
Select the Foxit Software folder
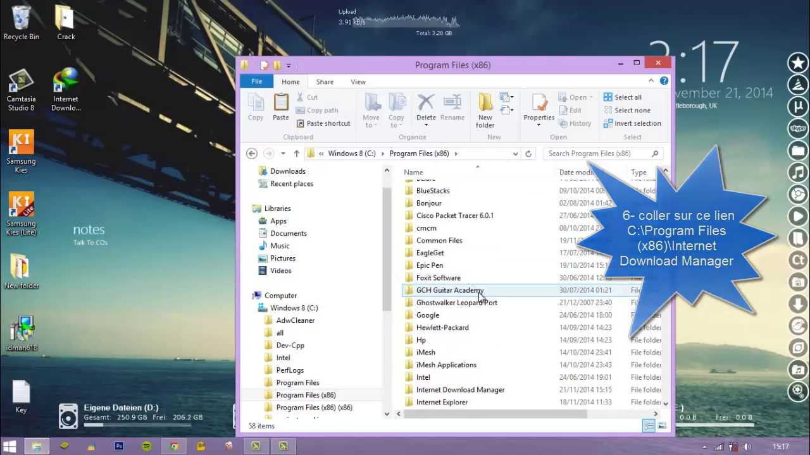438,278
